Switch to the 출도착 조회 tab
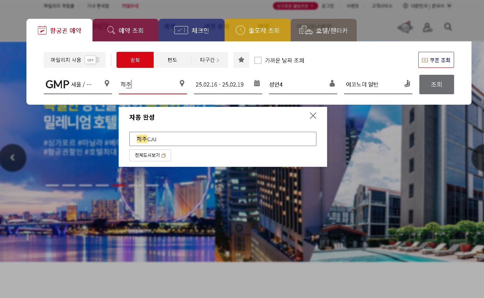This screenshot has width=484, height=298. click(257, 30)
